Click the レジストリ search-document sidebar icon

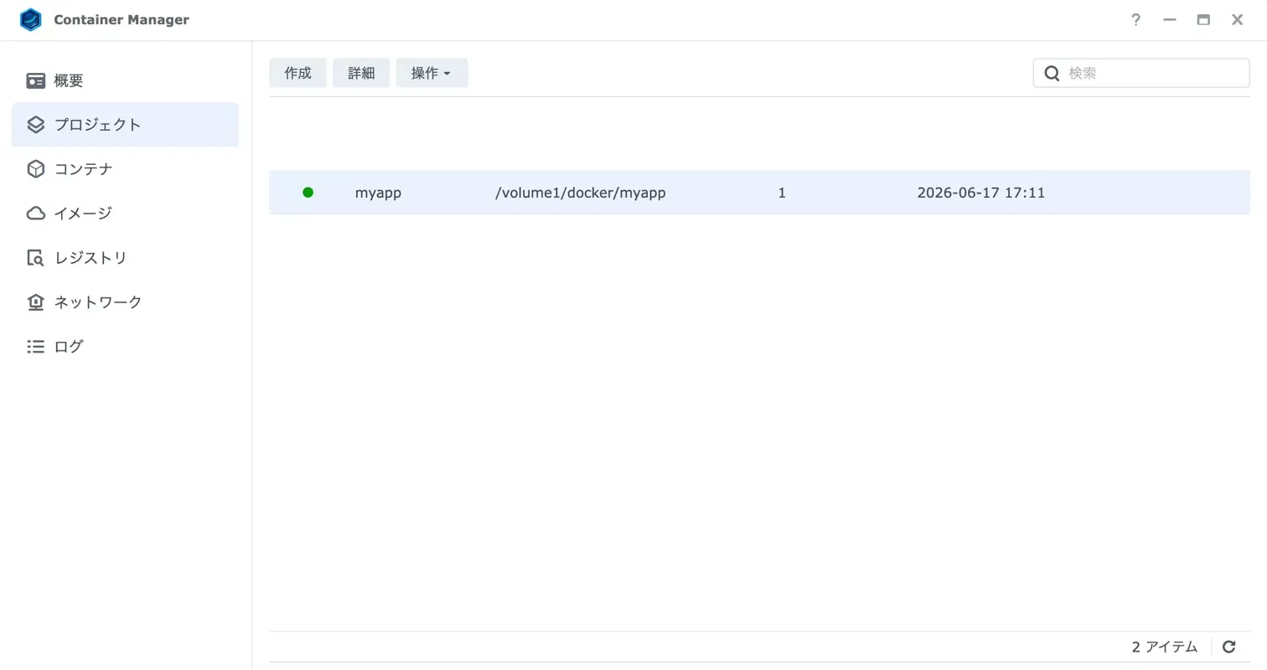click(x=35, y=258)
